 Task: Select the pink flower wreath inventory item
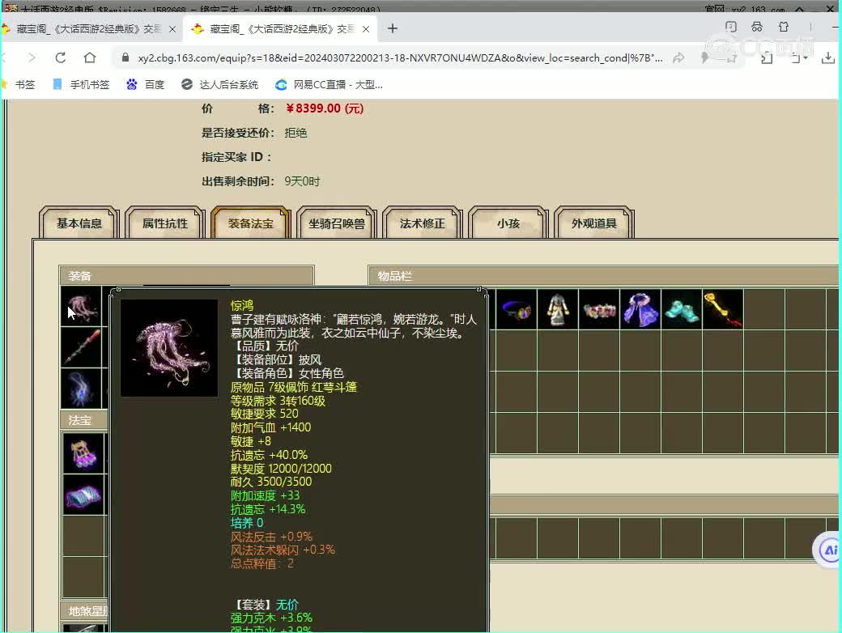[599, 309]
